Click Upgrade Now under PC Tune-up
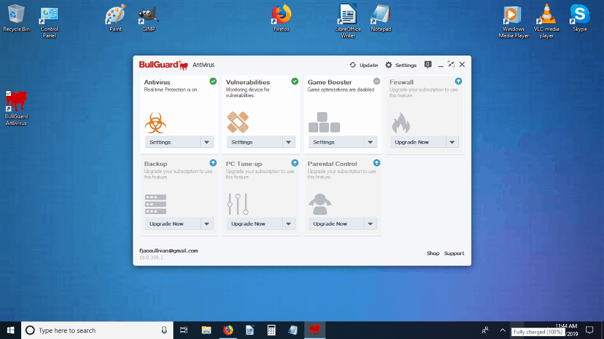The height and width of the screenshot is (339, 604). [x=254, y=224]
